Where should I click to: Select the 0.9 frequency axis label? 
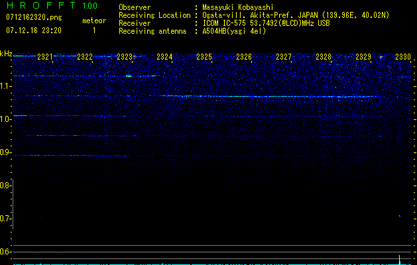click(6, 152)
